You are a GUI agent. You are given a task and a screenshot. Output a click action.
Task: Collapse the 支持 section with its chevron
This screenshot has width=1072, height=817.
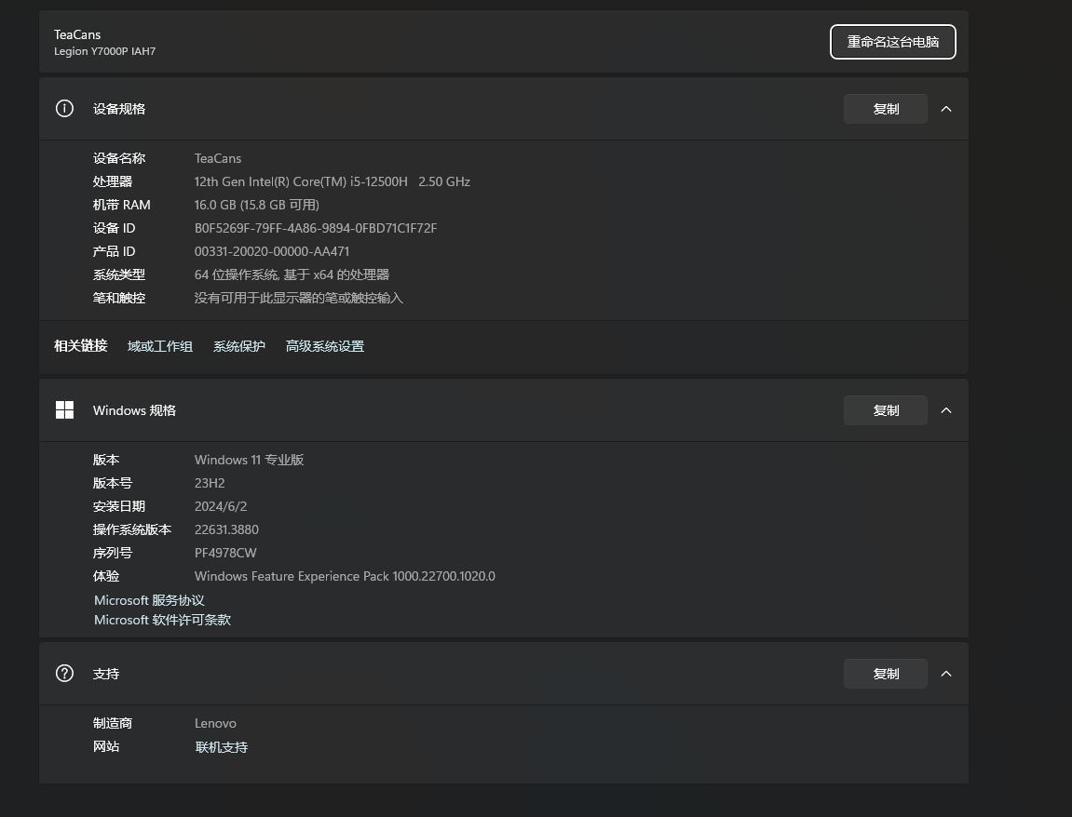946,673
